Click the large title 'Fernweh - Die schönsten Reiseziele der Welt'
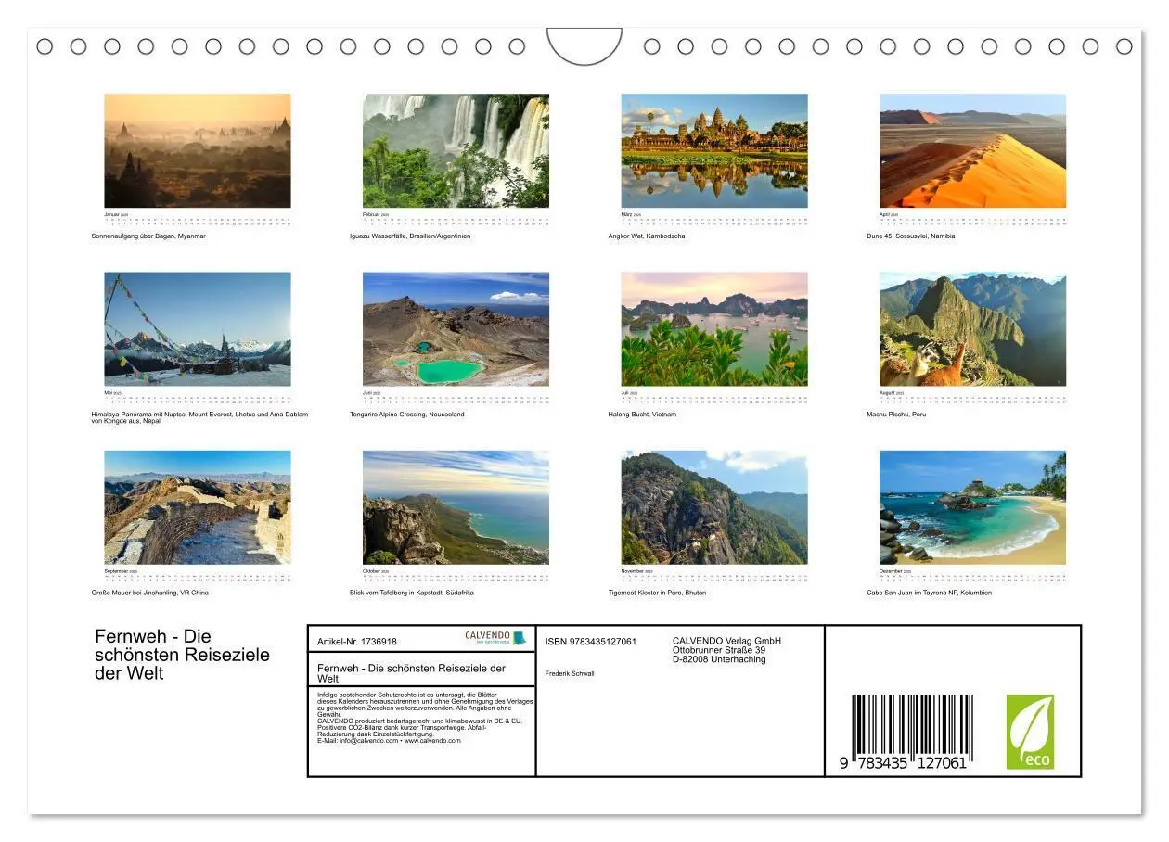The height and width of the screenshot is (842, 1169). [182, 655]
